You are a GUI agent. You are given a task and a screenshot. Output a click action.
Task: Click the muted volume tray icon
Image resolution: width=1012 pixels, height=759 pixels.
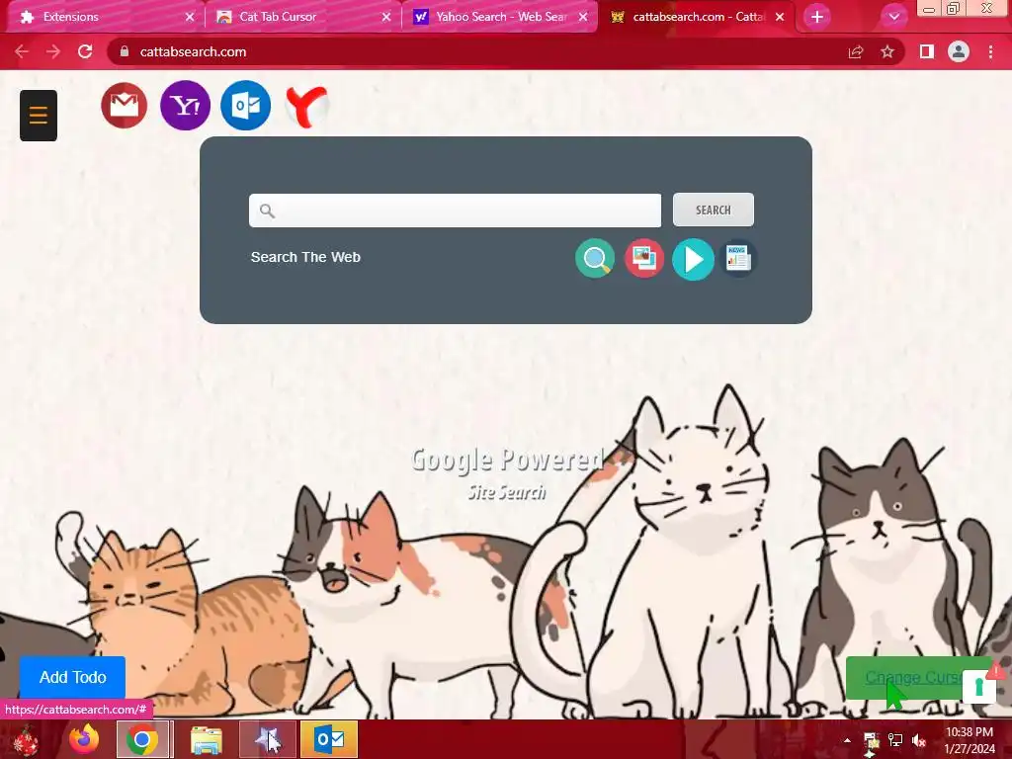click(x=919, y=740)
